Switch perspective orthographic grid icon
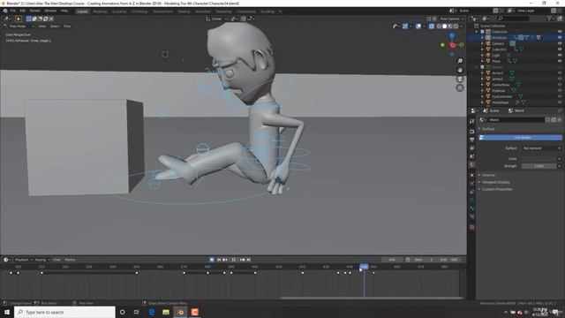565x318 pixels. [460, 88]
